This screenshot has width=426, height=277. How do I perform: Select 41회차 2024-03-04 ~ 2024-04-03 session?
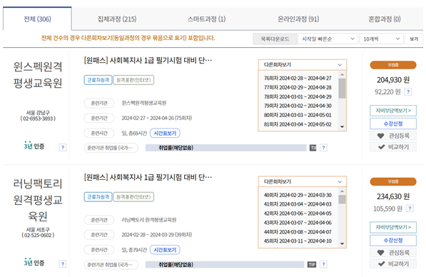[298, 204]
